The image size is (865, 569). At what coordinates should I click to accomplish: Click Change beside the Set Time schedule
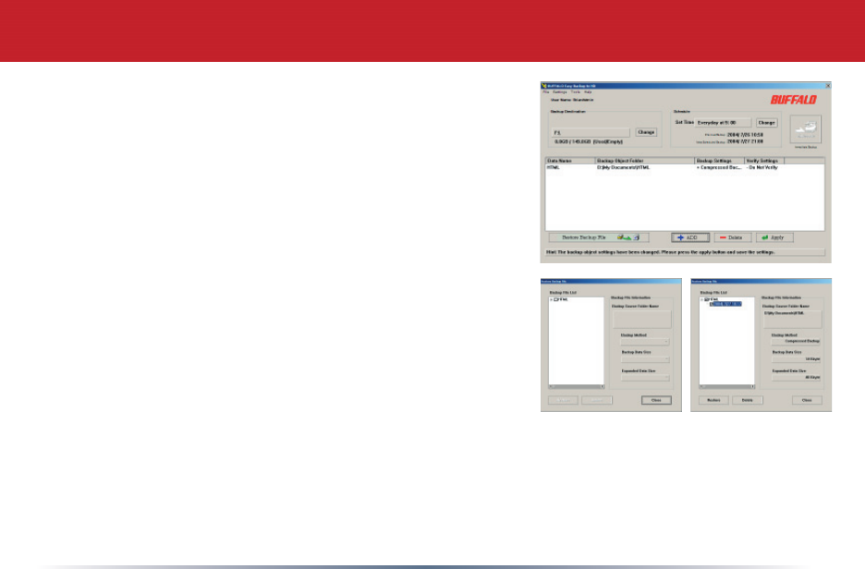(766, 123)
